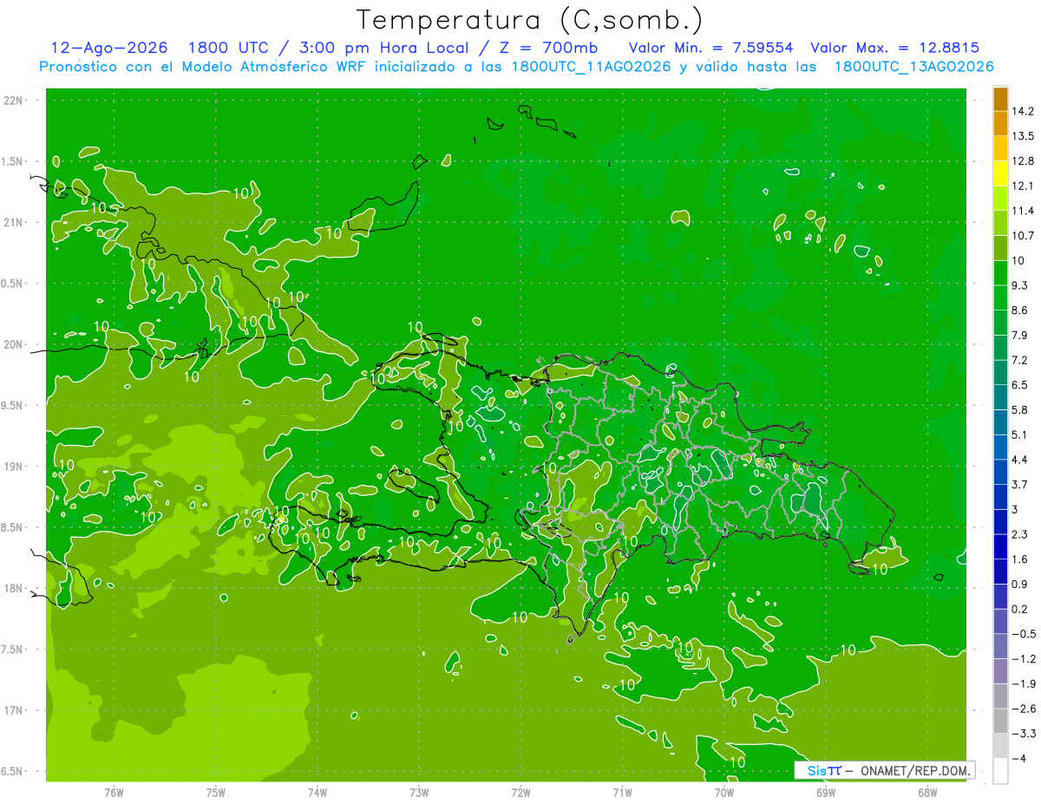Click 'Valor Min. = 7.59554'

[710, 48]
